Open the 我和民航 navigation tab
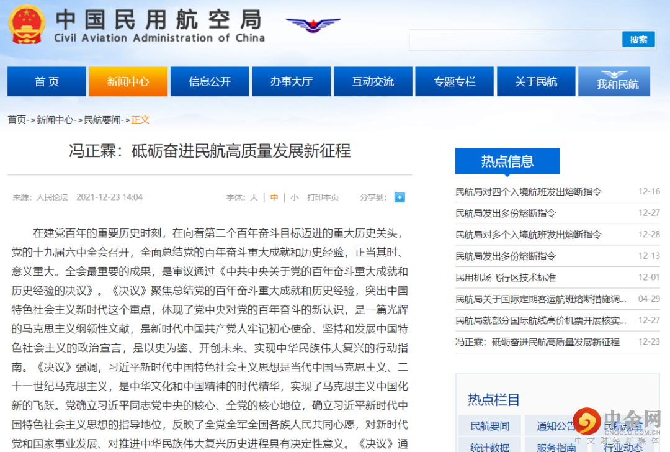The height and width of the screenshot is (452, 670). click(614, 81)
